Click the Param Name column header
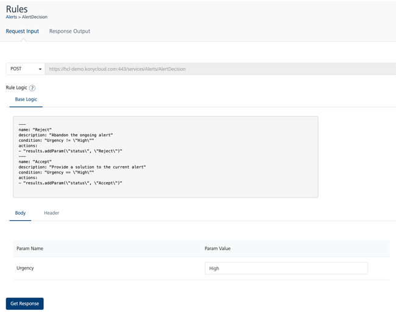396x314 pixels. click(30, 248)
